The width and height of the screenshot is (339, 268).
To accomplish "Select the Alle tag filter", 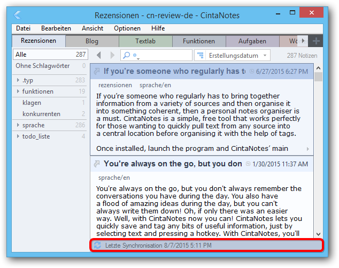I will pos(50,54).
